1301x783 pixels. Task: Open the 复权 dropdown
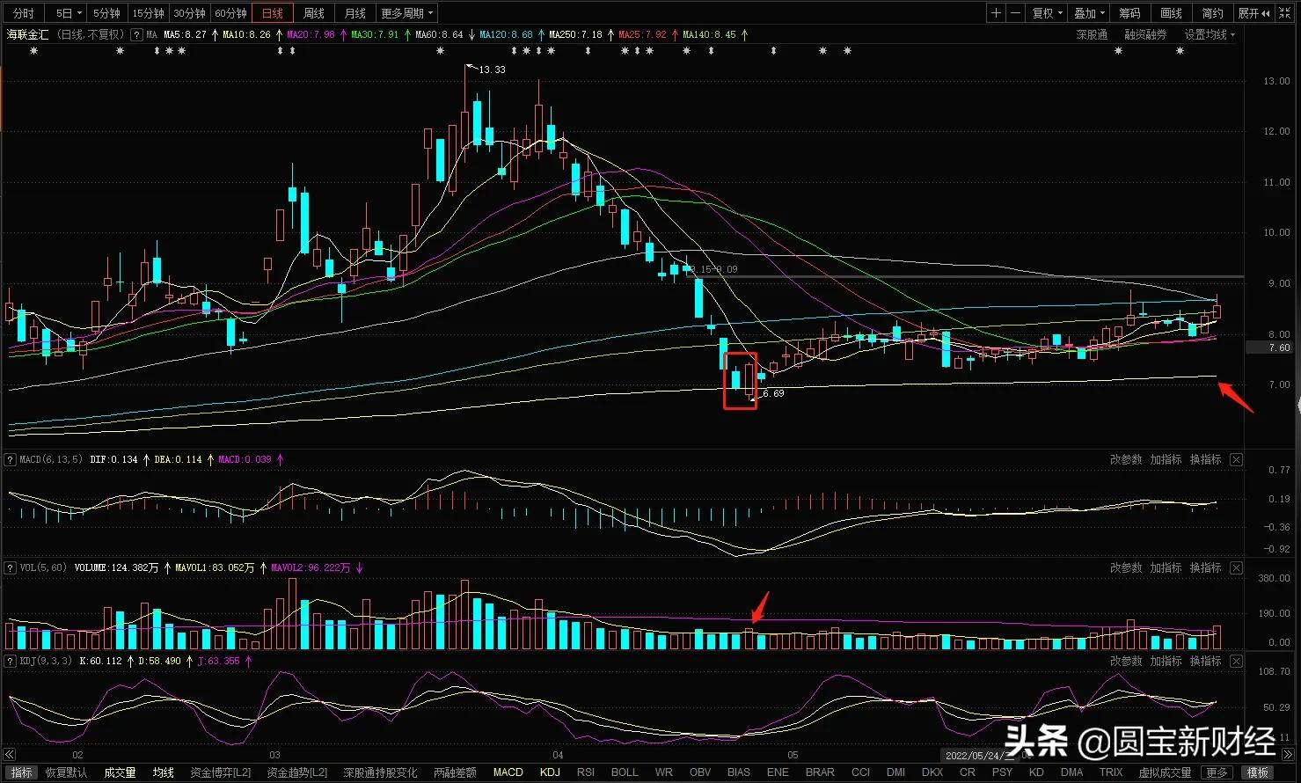1047,13
